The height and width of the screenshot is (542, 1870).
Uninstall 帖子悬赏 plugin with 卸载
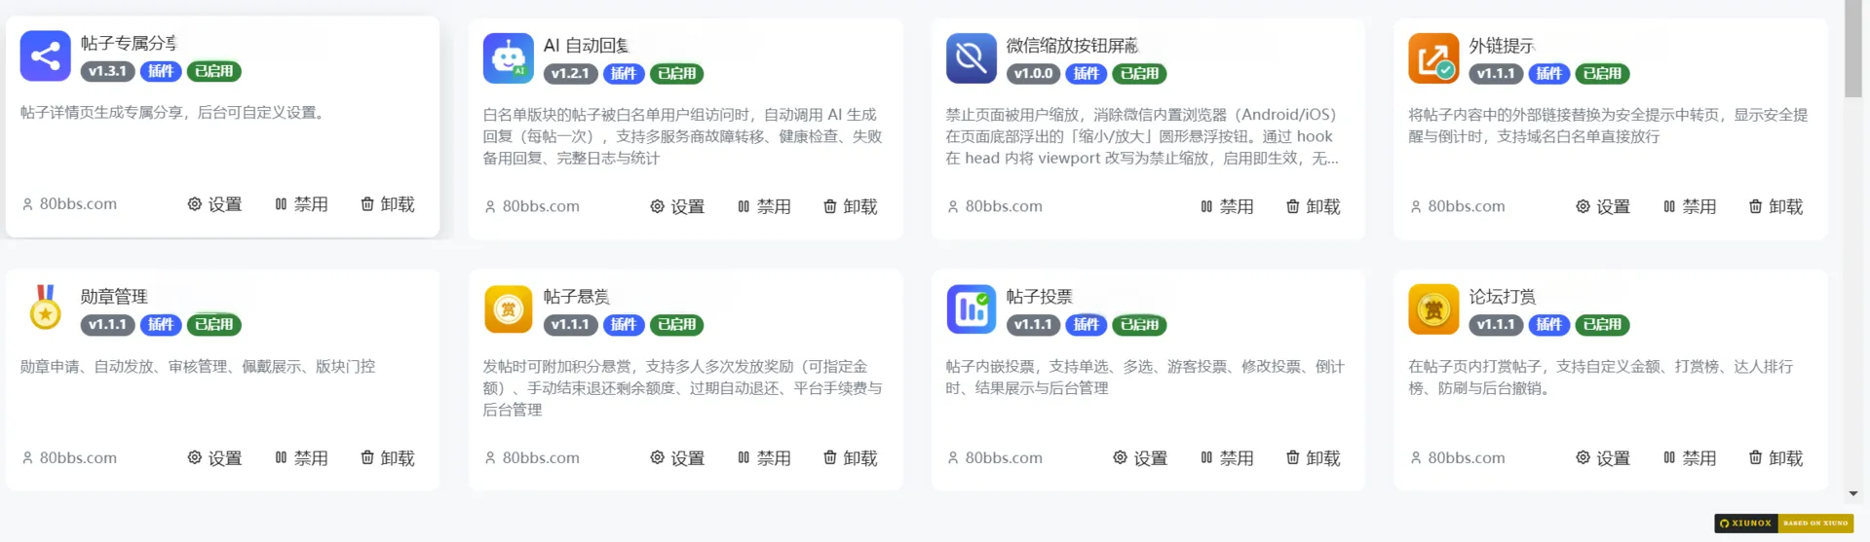851,457
